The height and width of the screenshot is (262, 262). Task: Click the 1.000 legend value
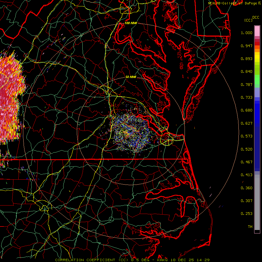[247, 33]
